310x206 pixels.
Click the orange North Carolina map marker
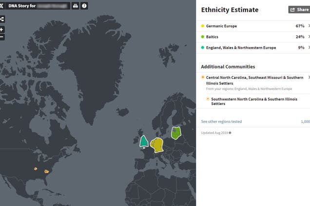click(x=46, y=172)
